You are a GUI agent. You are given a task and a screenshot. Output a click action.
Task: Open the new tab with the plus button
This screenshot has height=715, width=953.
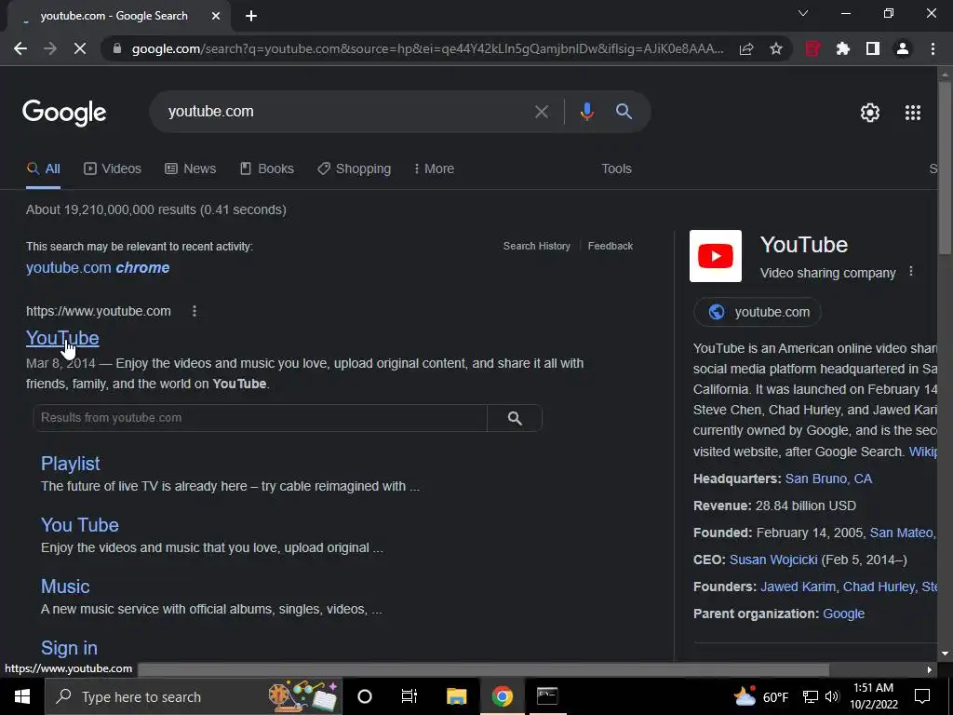pos(251,16)
